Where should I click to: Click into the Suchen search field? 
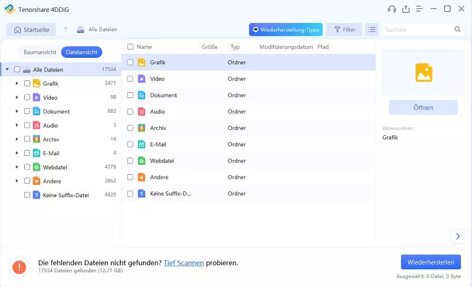click(x=418, y=30)
